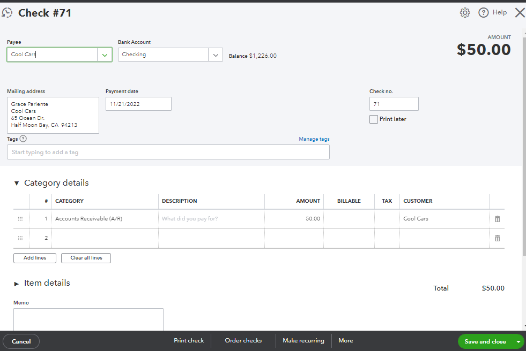Click the Tags help info icon

[x=23, y=139]
